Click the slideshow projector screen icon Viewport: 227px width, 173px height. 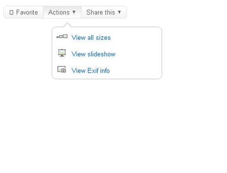[62, 53]
